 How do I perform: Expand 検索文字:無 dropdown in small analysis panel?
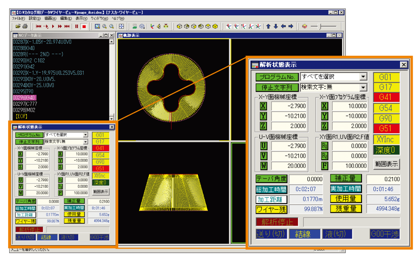pyautogui.click(x=86, y=142)
